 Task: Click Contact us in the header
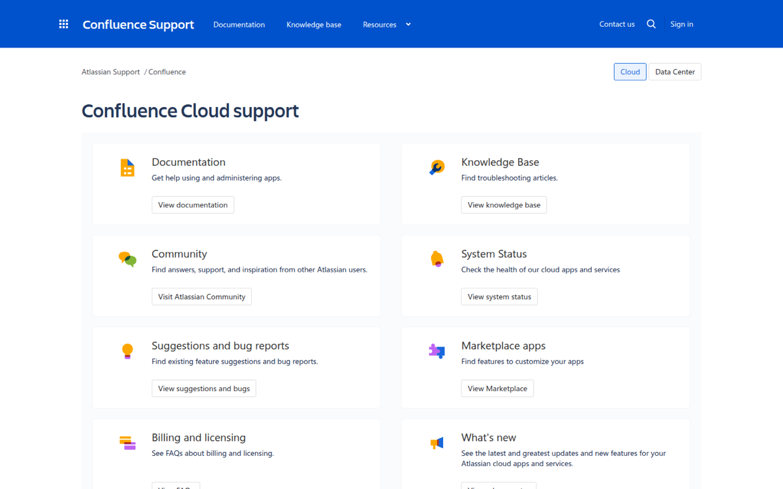click(617, 24)
